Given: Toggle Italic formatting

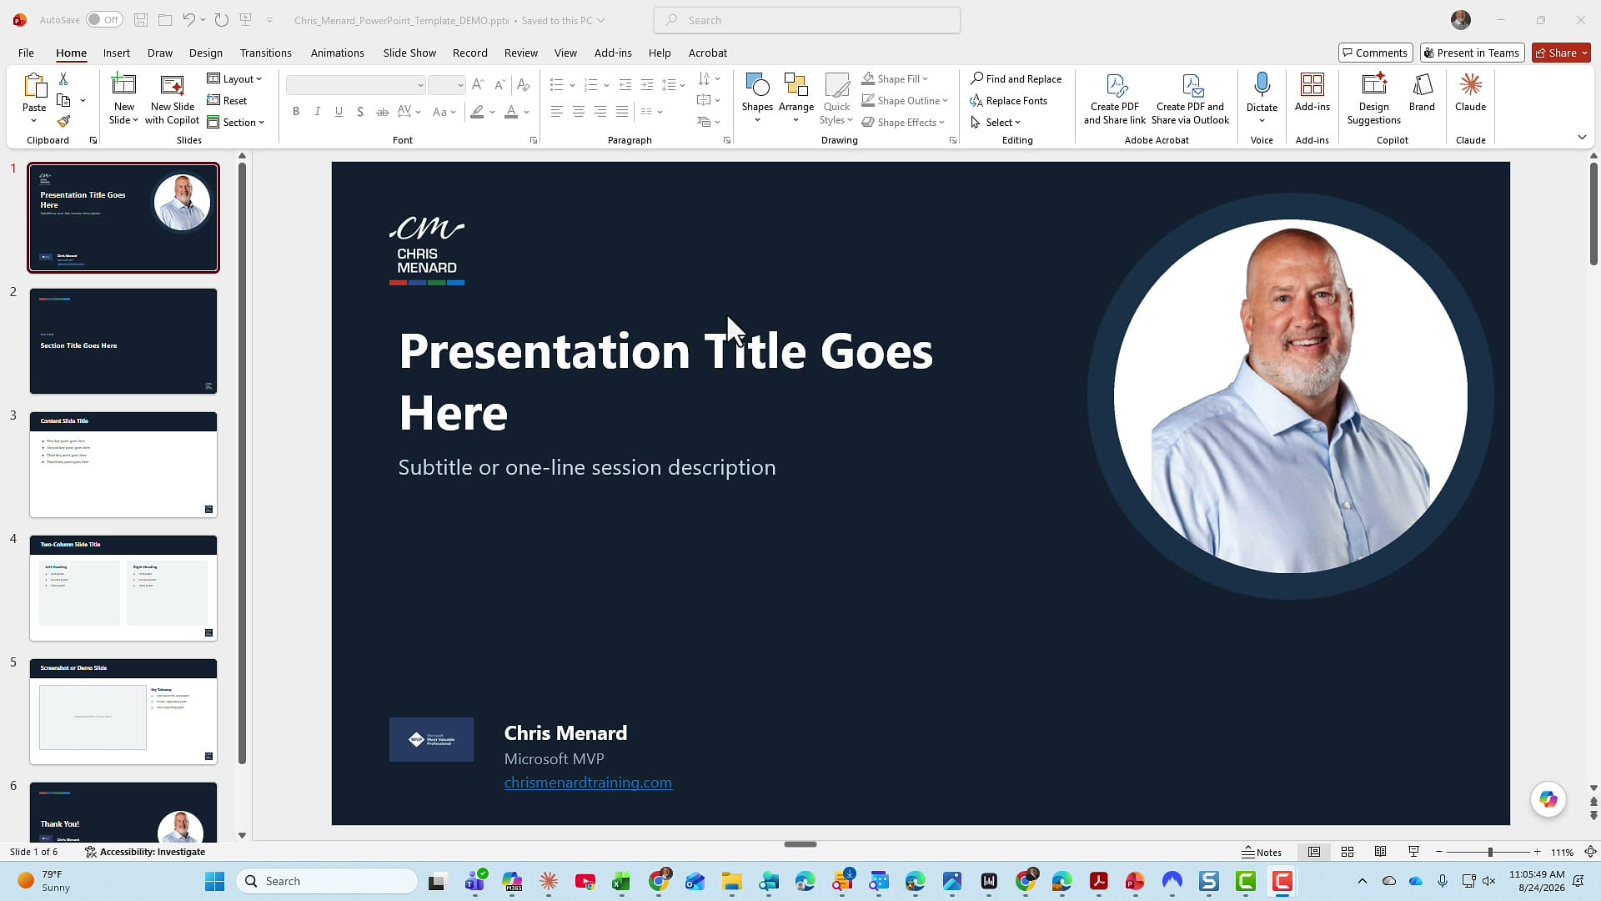Looking at the screenshot, I should tap(317, 112).
